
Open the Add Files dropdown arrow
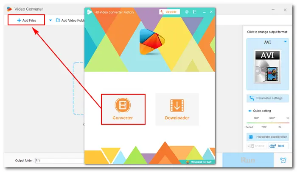(50, 20)
